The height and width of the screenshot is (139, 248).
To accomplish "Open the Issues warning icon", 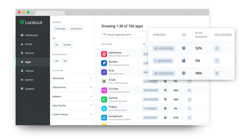I will tap(22, 44).
